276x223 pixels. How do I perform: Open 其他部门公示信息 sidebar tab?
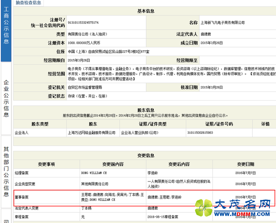pos(6,172)
